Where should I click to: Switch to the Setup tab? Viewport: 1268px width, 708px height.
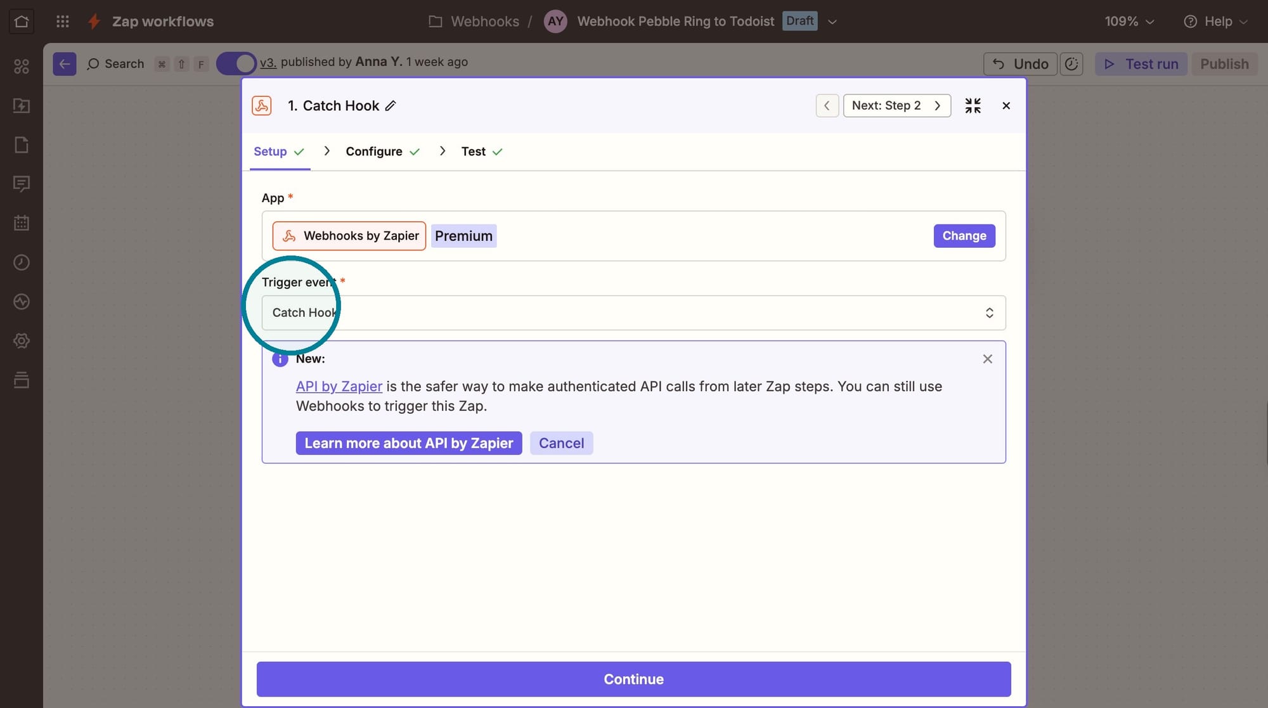(x=279, y=151)
